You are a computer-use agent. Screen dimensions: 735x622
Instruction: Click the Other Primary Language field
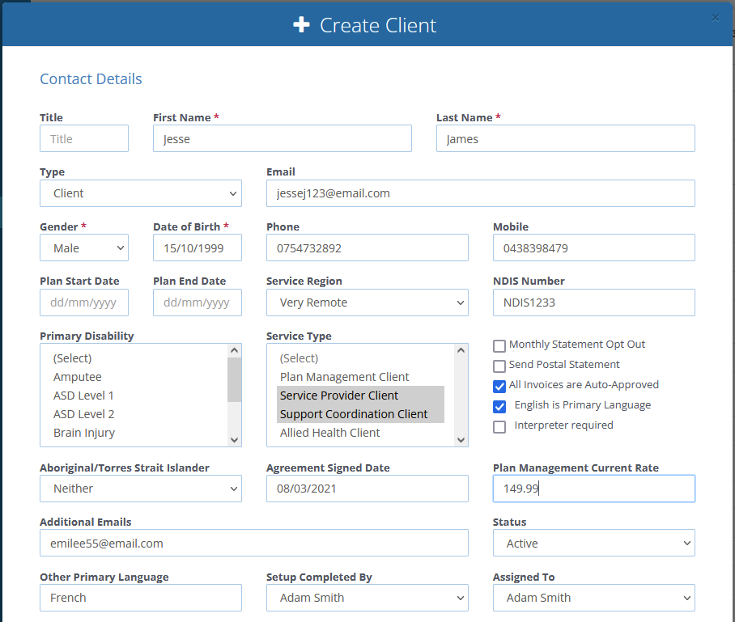pyautogui.click(x=141, y=598)
